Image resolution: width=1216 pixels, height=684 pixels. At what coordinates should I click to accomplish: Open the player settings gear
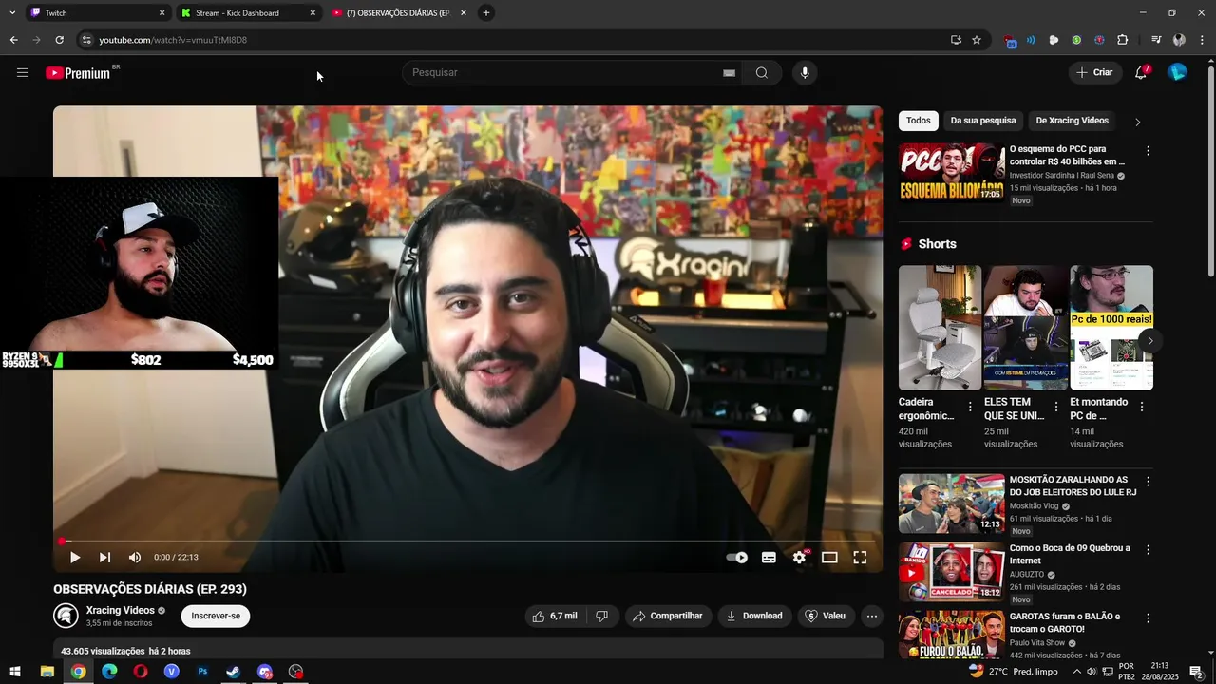799,558
